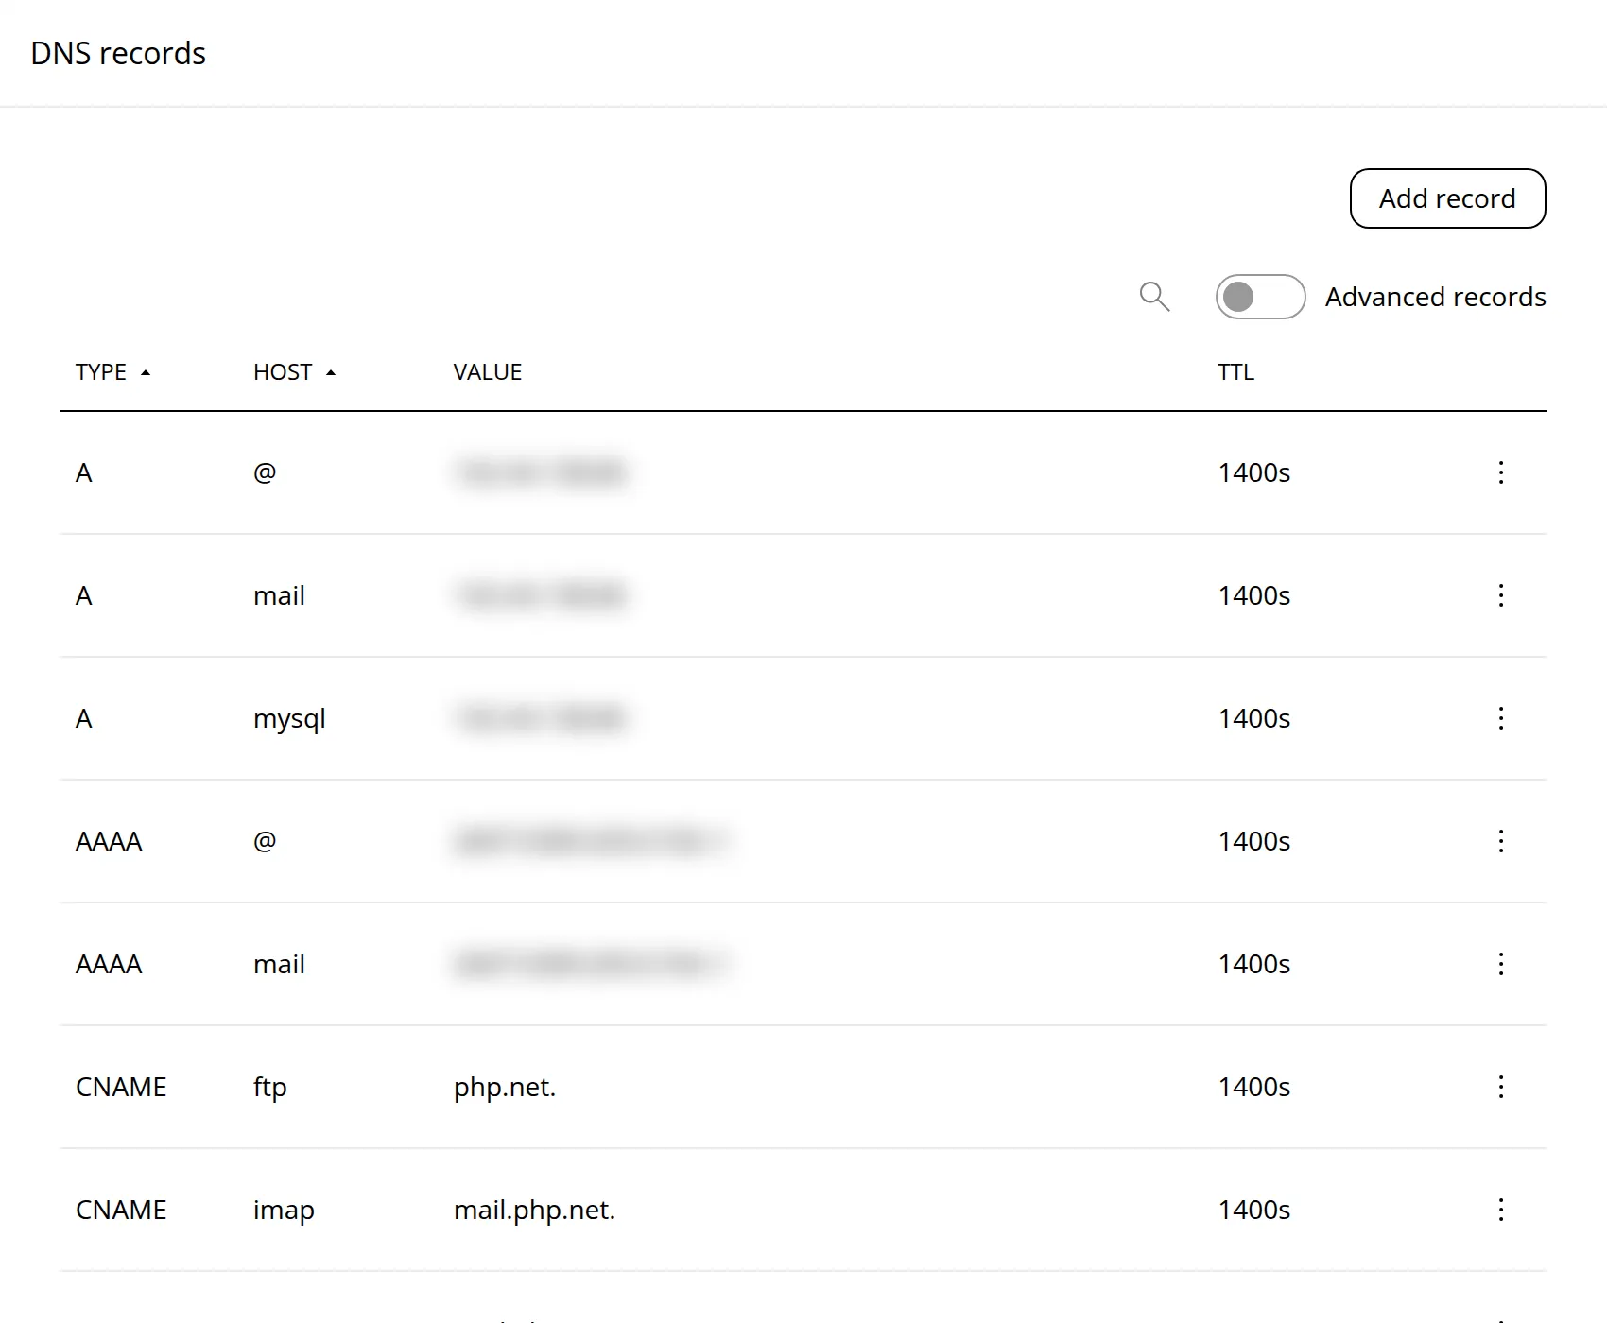The height and width of the screenshot is (1323, 1607).
Task: Click mail host in the AAAA record row
Action: pyautogui.click(x=279, y=964)
